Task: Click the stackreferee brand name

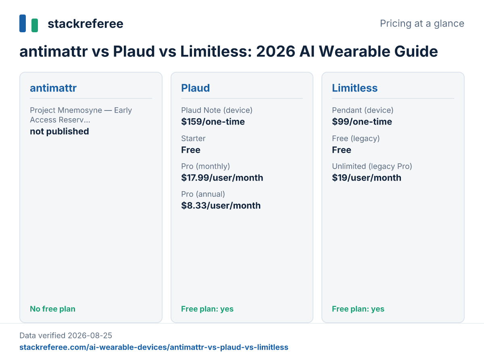Action: [86, 24]
